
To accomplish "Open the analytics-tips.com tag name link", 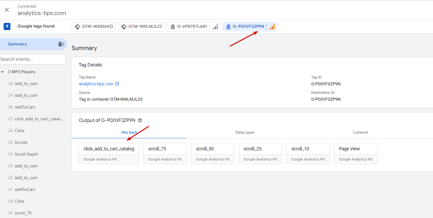I will pyautogui.click(x=96, y=84).
